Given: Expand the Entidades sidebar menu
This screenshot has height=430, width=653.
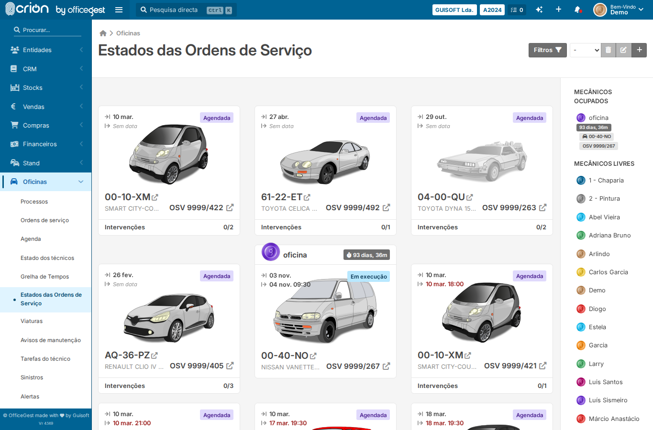Looking at the screenshot, I should click(46, 50).
